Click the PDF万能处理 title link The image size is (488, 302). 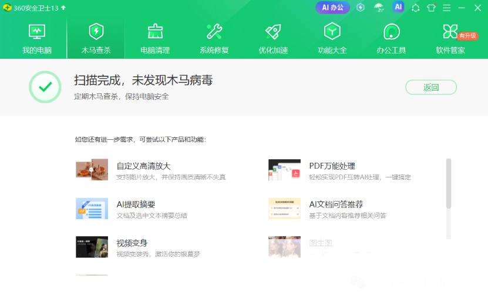pyautogui.click(x=332, y=166)
